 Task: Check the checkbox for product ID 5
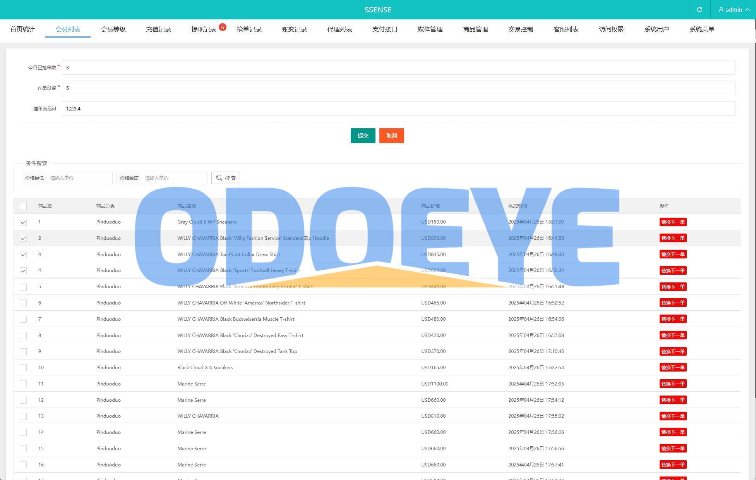[23, 287]
